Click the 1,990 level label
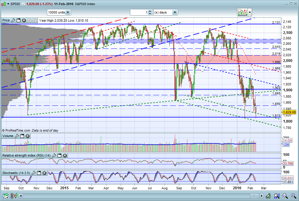This screenshot has width=299, height=201. tap(276, 62)
